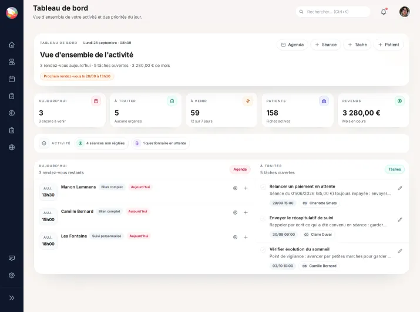Open the Aujourd'hui stat card showing 3
This screenshot has width=420, height=312.
pyautogui.click(x=70, y=110)
